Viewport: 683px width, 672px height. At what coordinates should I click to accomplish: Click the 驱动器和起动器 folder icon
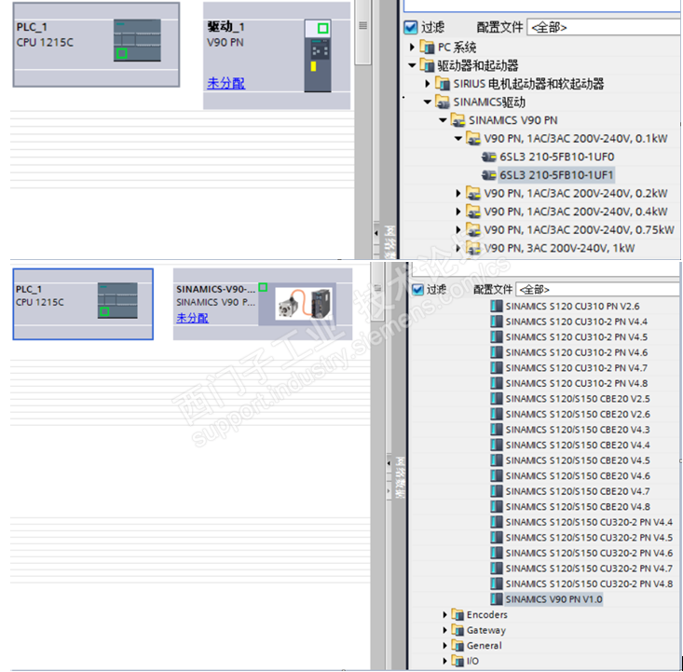(x=427, y=65)
